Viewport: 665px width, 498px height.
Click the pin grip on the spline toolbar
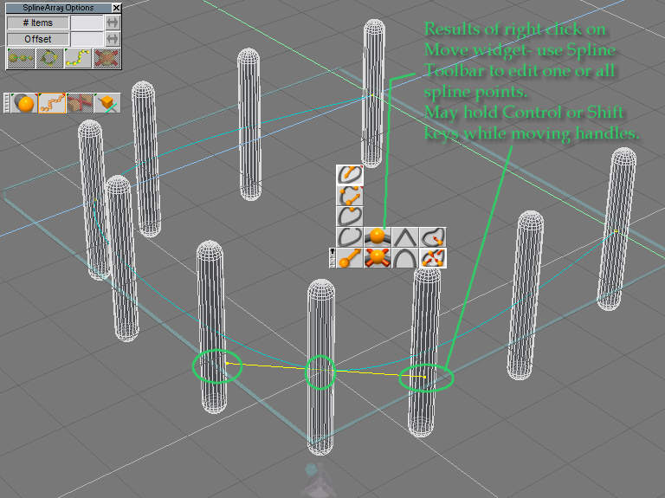coord(332,257)
